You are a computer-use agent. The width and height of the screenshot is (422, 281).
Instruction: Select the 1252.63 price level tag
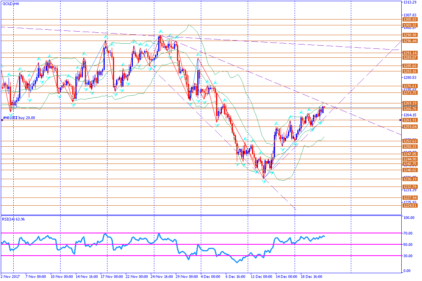[410, 141]
